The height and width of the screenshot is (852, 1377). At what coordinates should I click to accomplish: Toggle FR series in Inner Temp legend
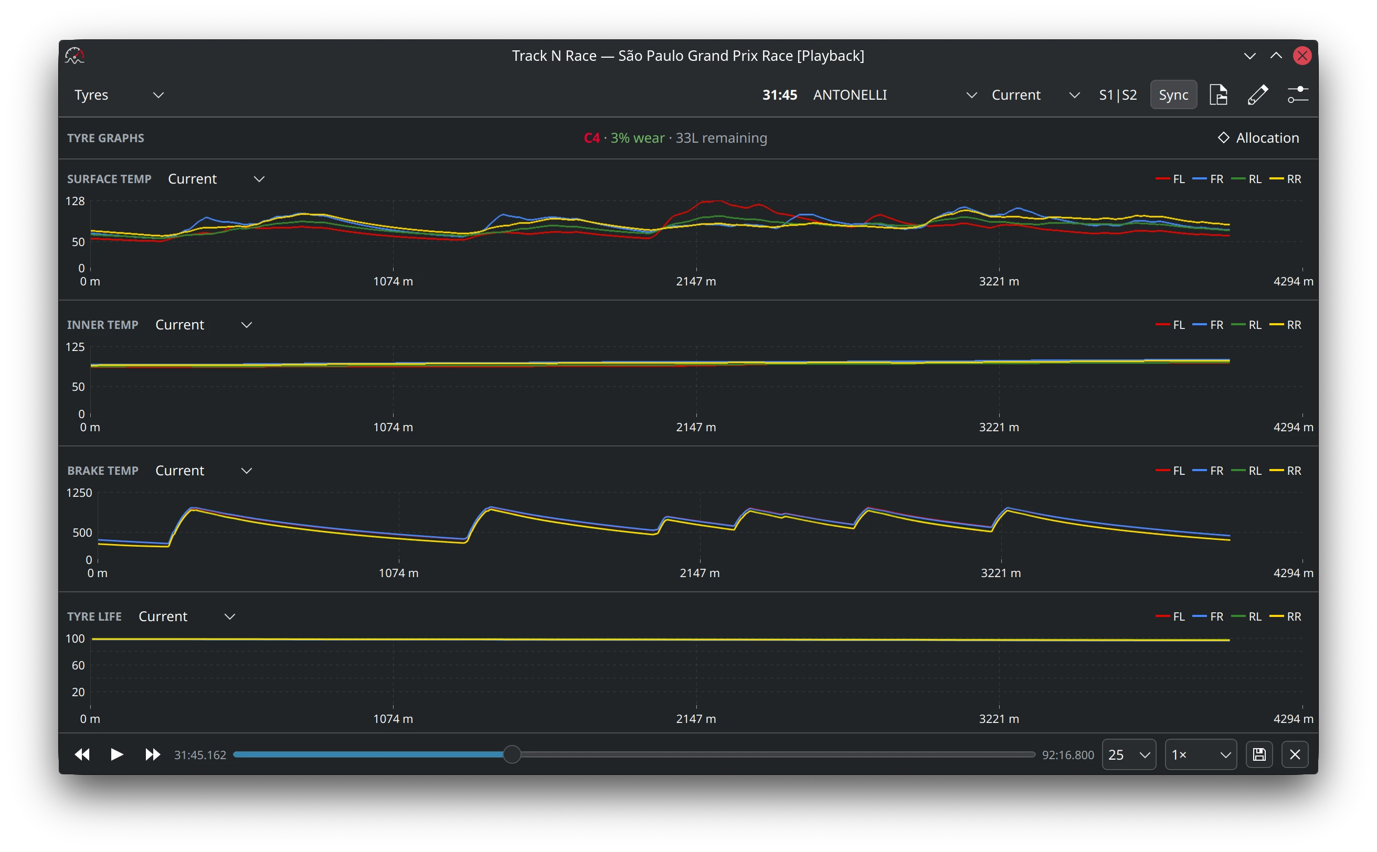1207,325
